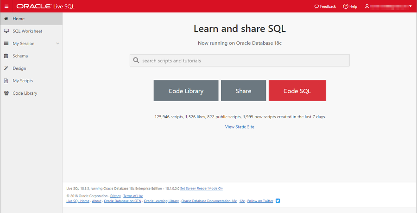
Task: Open My Scripts in the sidebar
Action: click(32, 81)
